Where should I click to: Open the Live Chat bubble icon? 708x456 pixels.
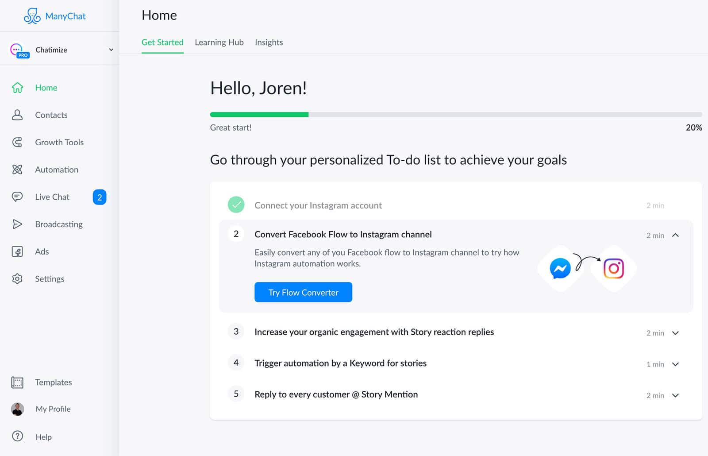pos(17,197)
